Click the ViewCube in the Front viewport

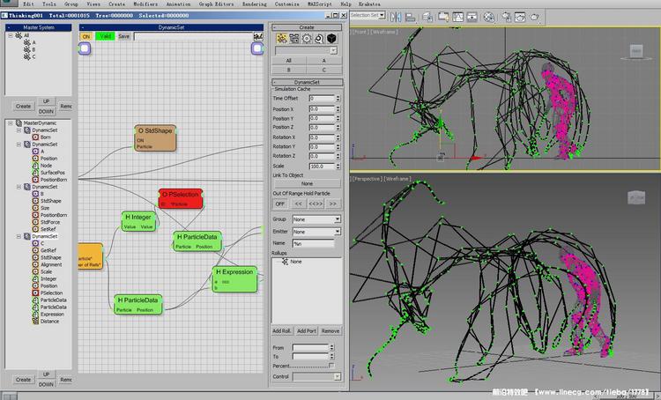pos(636,52)
